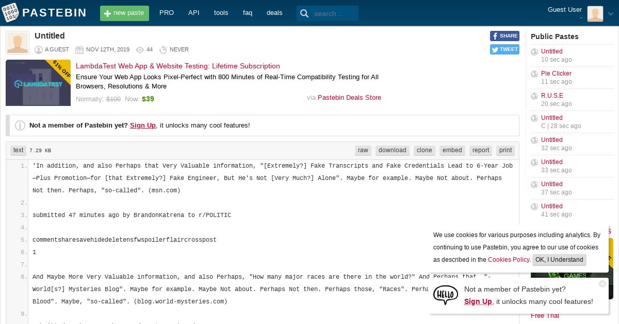Click Sign Up link in the member notice bar
The width and height of the screenshot is (619, 324).
[x=143, y=125]
